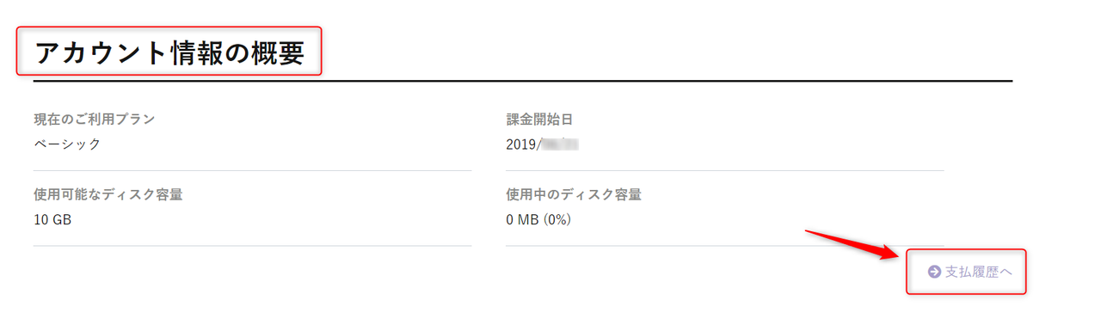Click the divider line below 10 GB
1101x331 pixels.
(252, 246)
